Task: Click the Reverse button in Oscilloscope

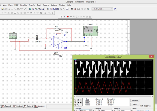Action: click(135, 100)
